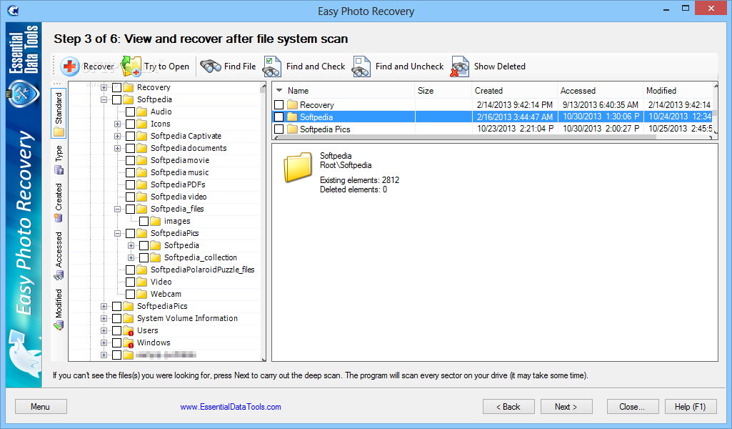This screenshot has height=429, width=732.
Task: Go to previous step with Back
Action: pos(508,407)
